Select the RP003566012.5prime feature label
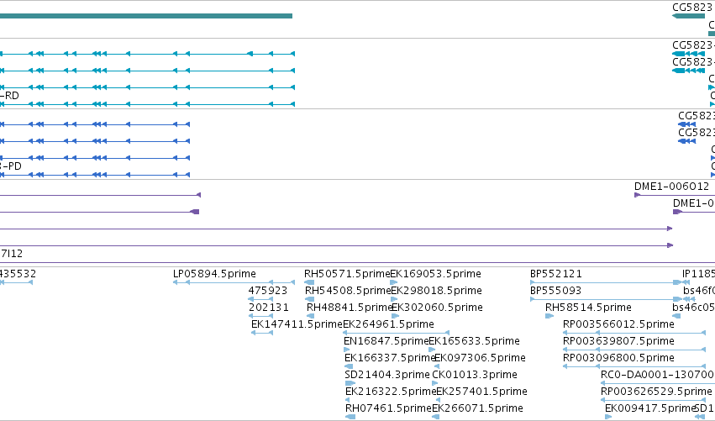The width and height of the screenshot is (715, 421). pyautogui.click(x=618, y=324)
